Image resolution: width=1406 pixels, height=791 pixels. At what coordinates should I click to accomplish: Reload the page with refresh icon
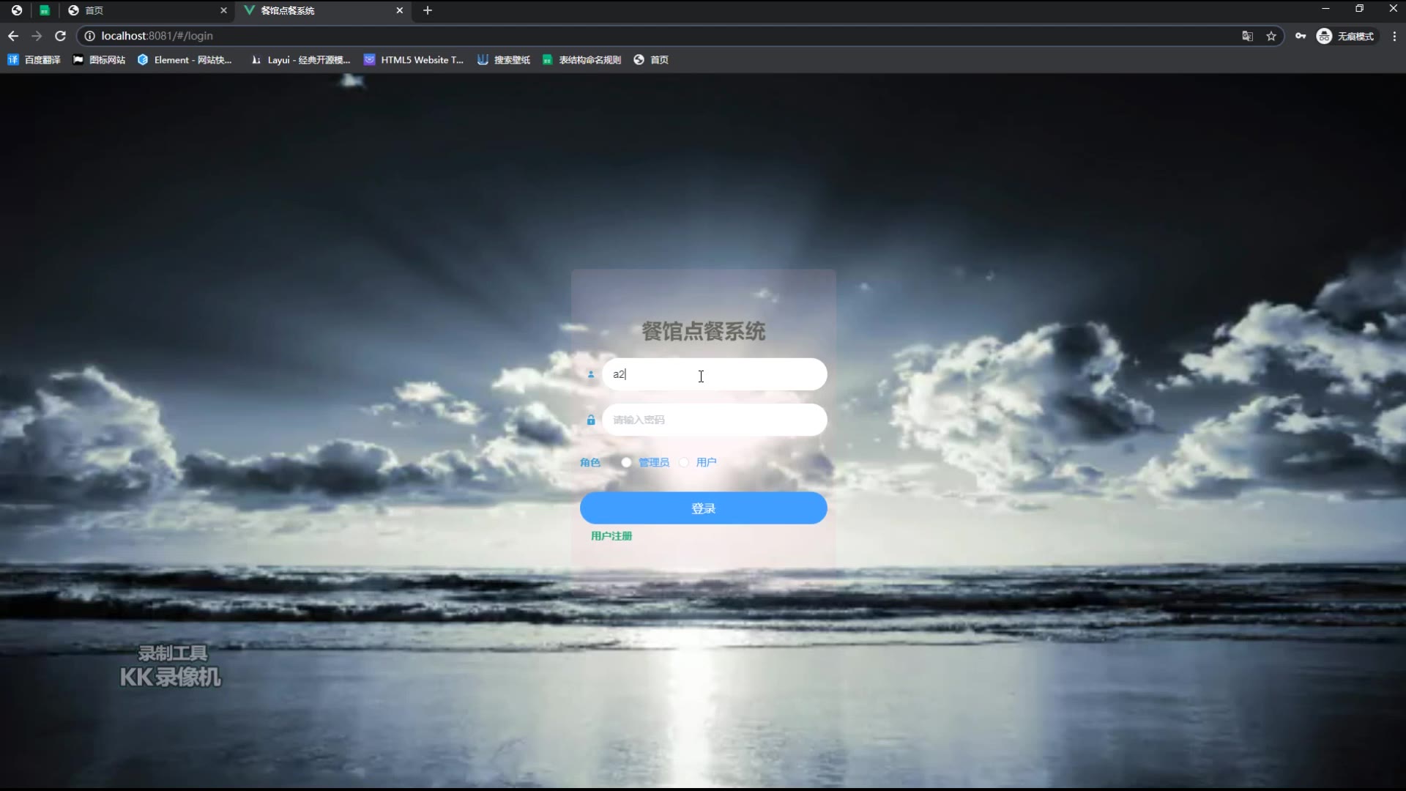61,36
